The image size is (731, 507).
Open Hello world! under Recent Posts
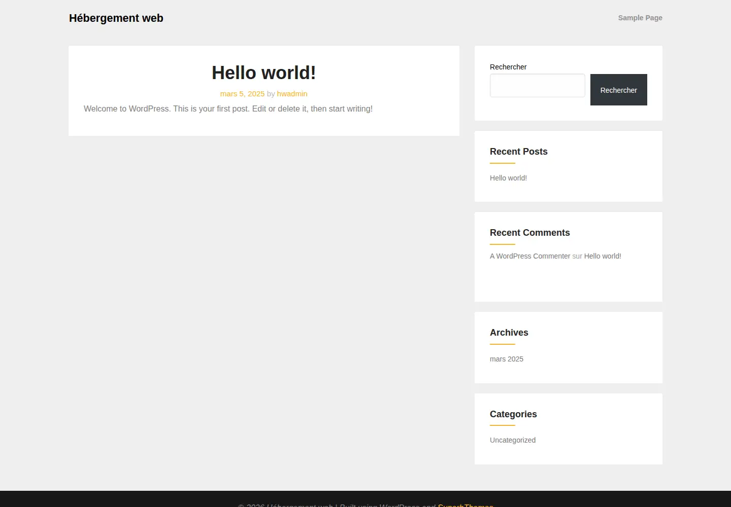508,178
